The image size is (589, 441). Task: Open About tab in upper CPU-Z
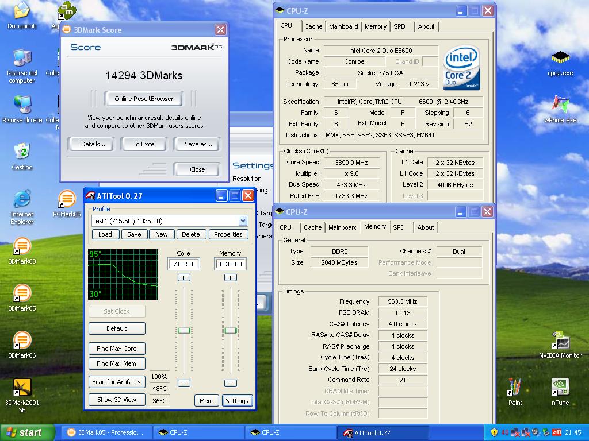[426, 26]
